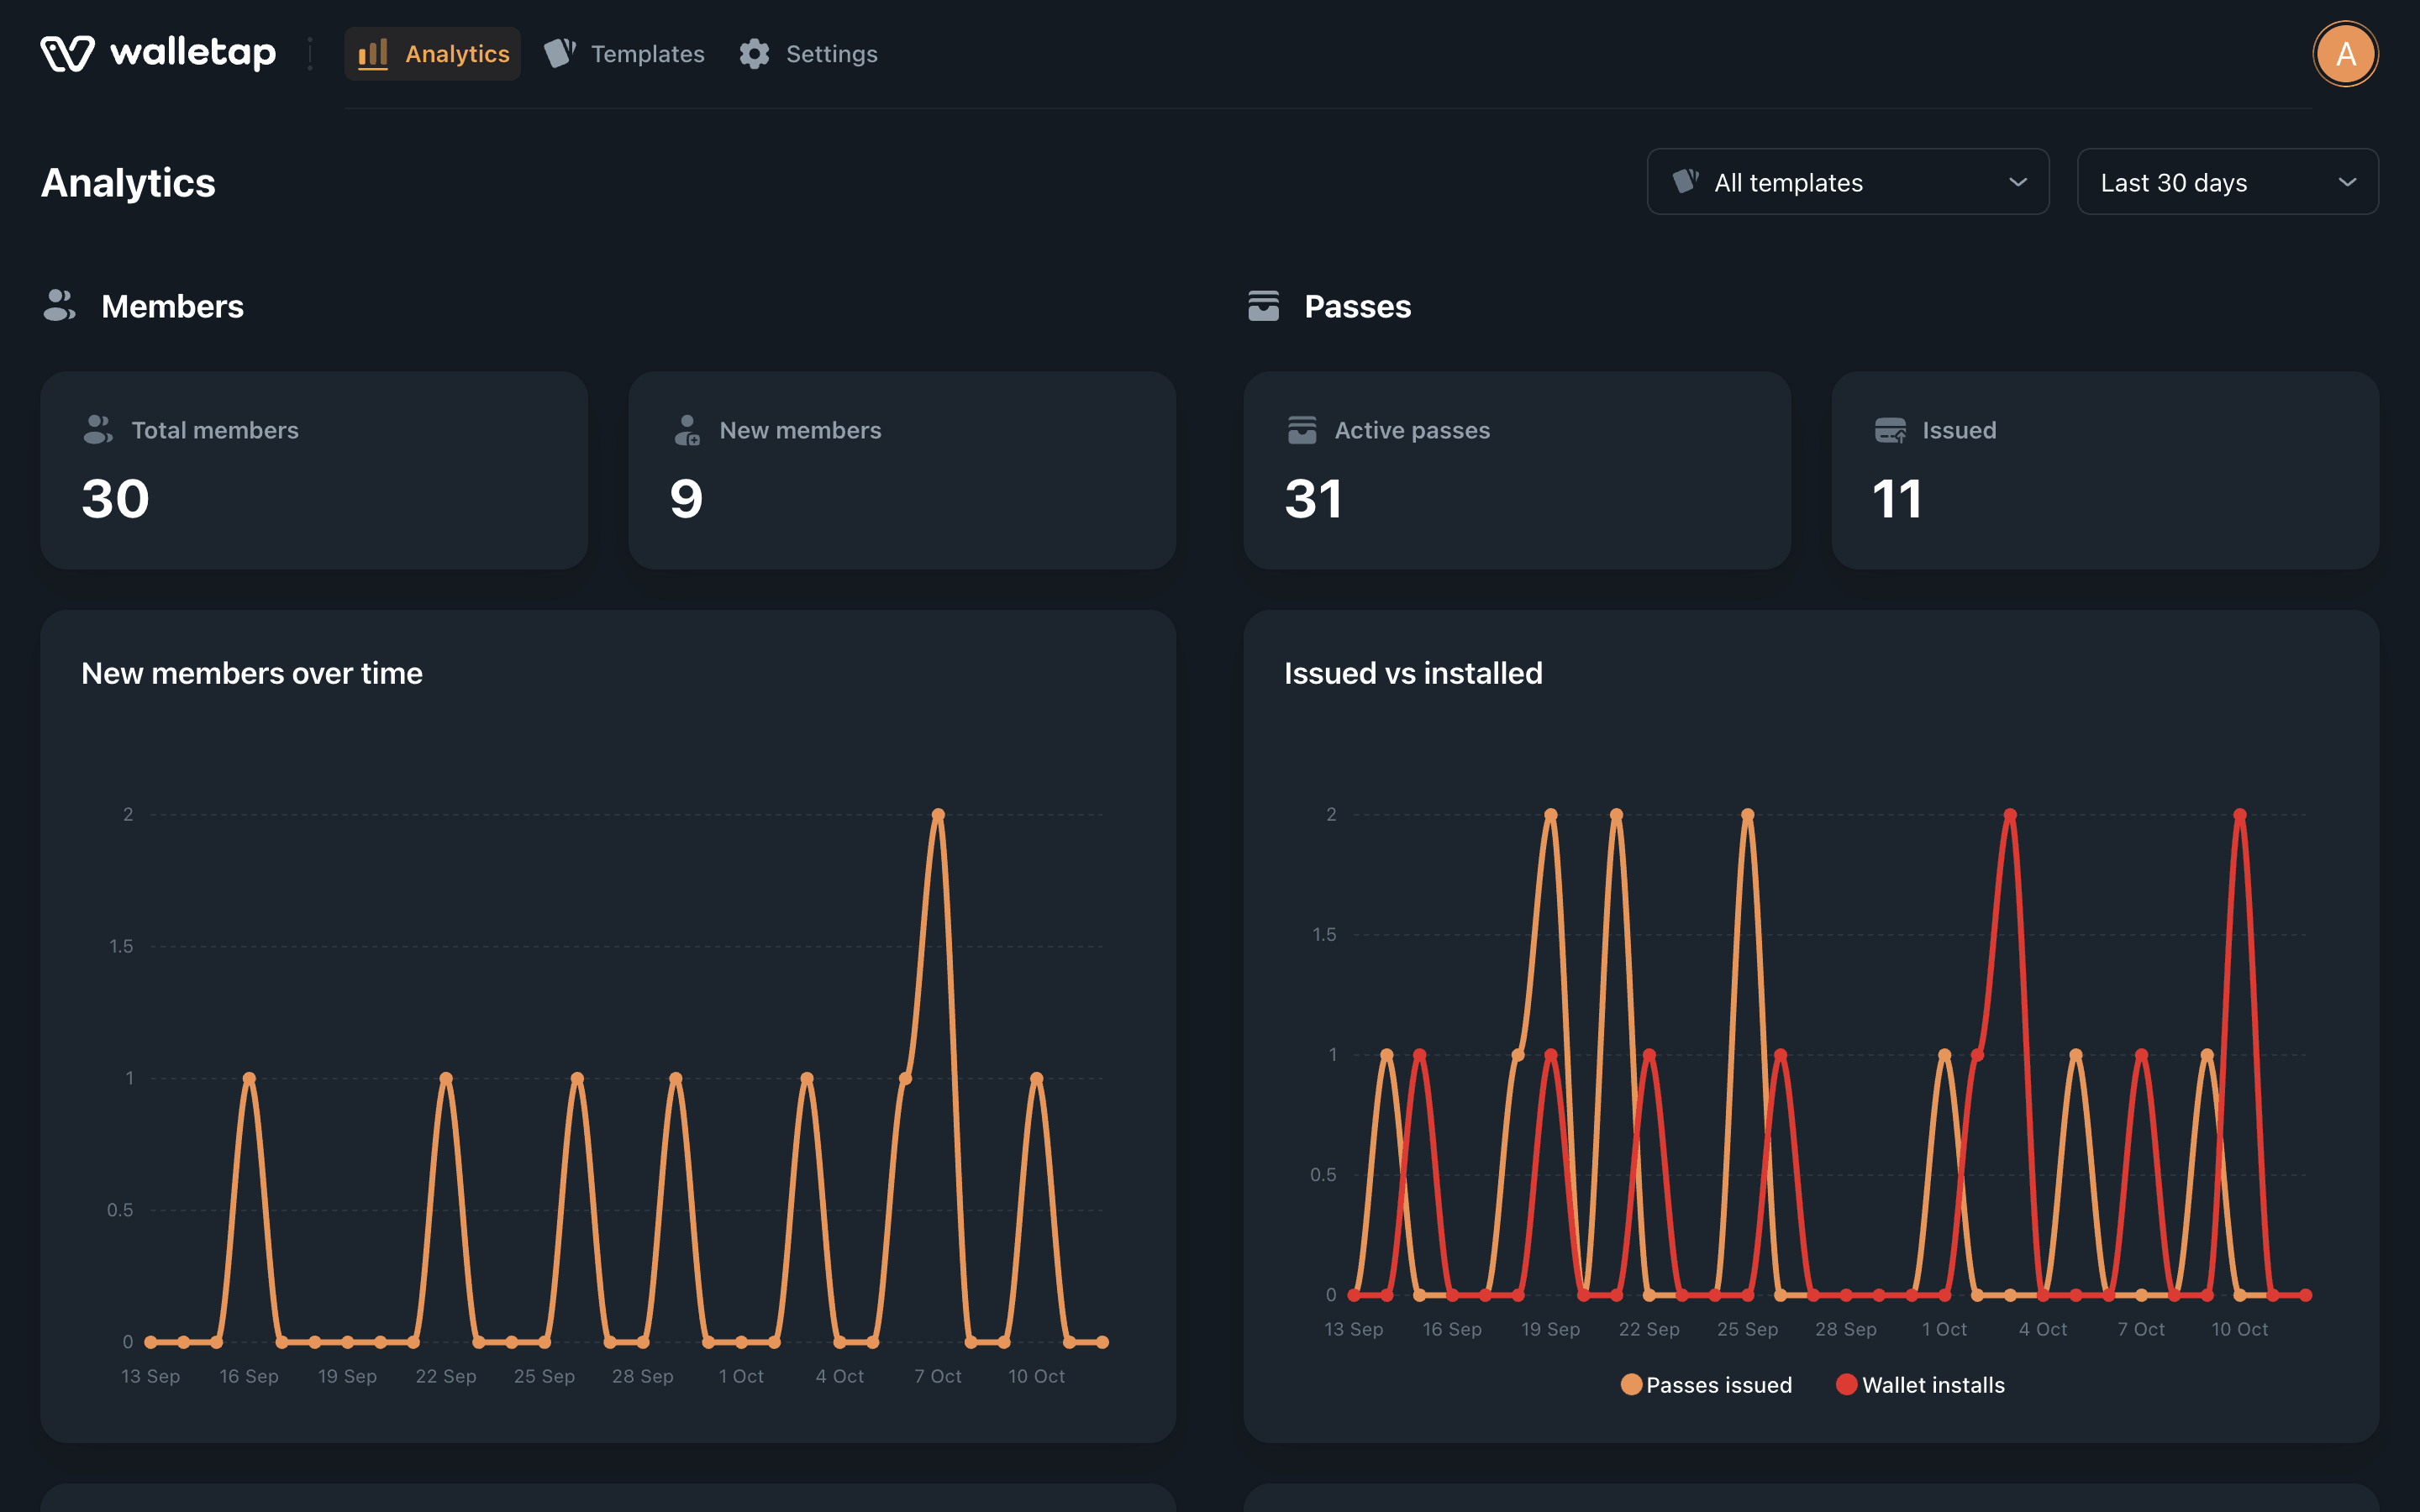Click the red Wallet installs legend swatch

point(1846,1384)
